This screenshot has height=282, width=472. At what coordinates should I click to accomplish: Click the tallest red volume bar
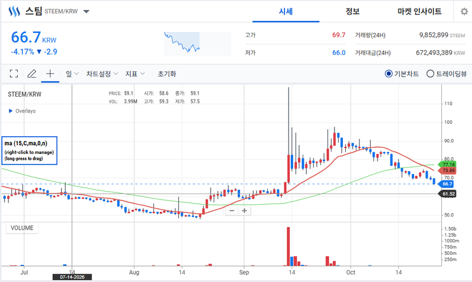click(x=289, y=247)
